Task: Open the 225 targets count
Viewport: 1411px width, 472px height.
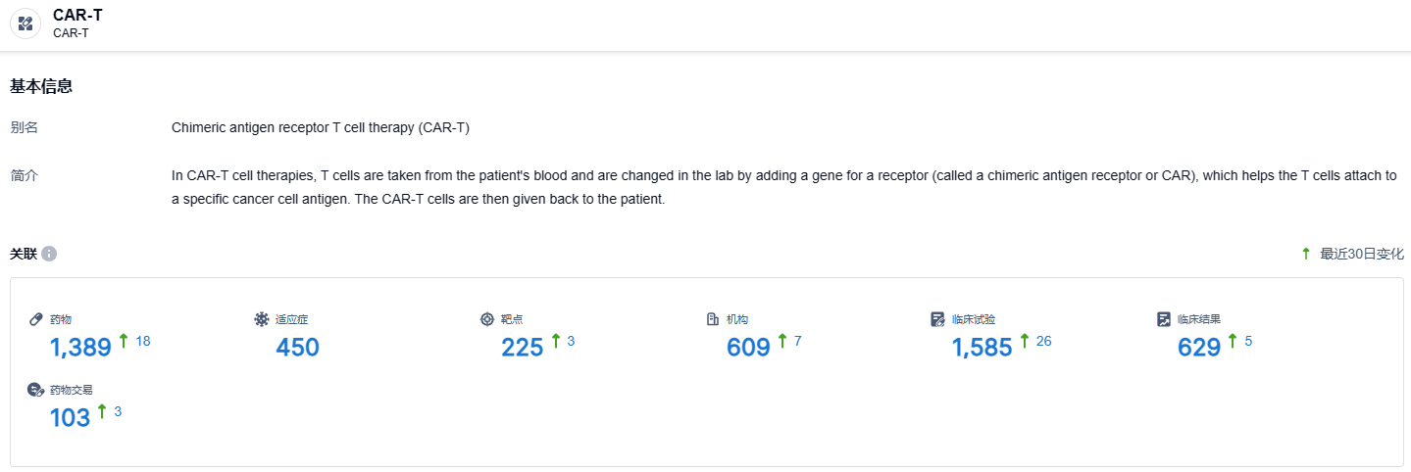Action: click(522, 347)
